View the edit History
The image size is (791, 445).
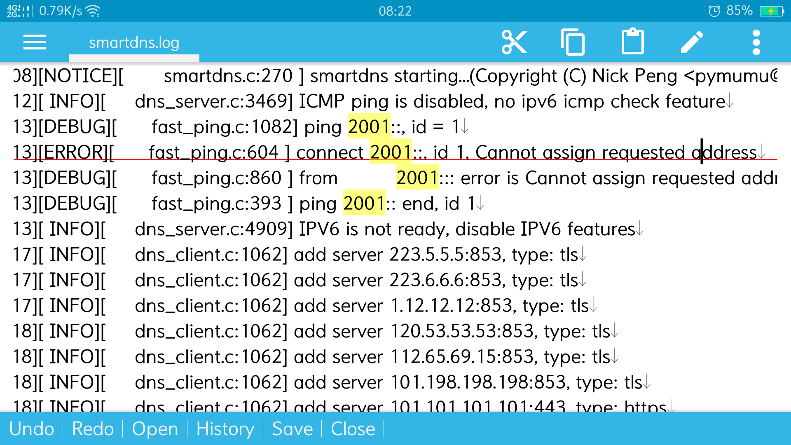[x=225, y=429]
